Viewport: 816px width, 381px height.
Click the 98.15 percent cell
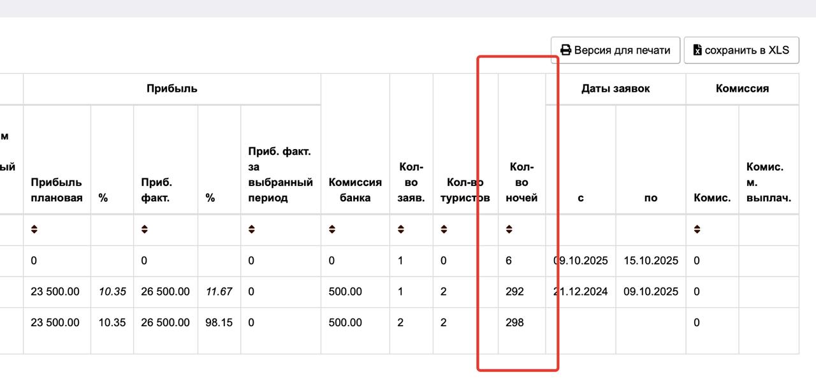(x=219, y=322)
